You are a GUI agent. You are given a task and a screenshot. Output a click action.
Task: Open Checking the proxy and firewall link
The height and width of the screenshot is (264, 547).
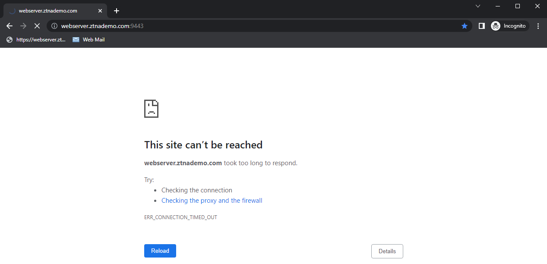pos(212,201)
